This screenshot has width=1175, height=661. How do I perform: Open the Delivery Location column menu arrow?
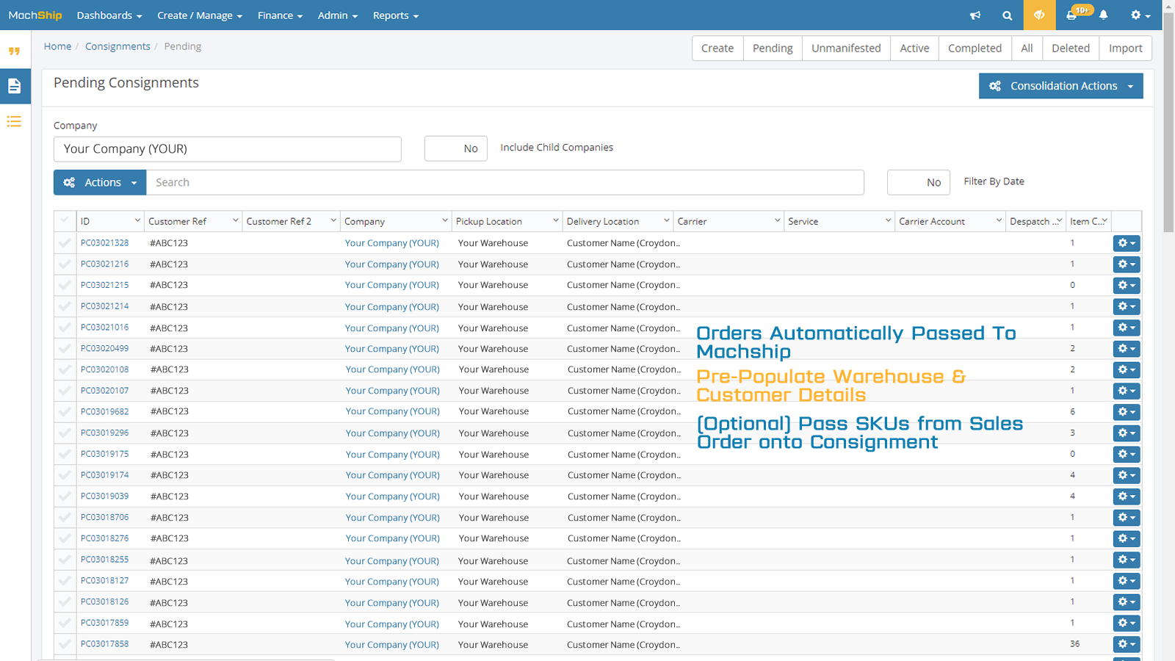point(667,220)
